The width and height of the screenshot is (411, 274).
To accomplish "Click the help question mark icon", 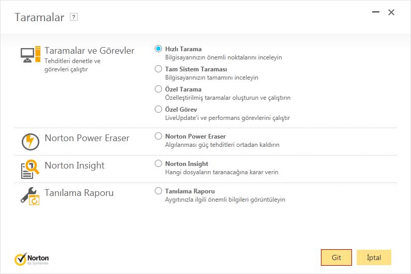I will pos(74,17).
